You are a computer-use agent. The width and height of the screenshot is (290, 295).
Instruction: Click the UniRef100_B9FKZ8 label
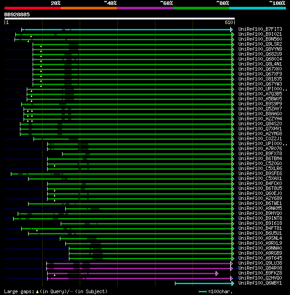coord(260,273)
